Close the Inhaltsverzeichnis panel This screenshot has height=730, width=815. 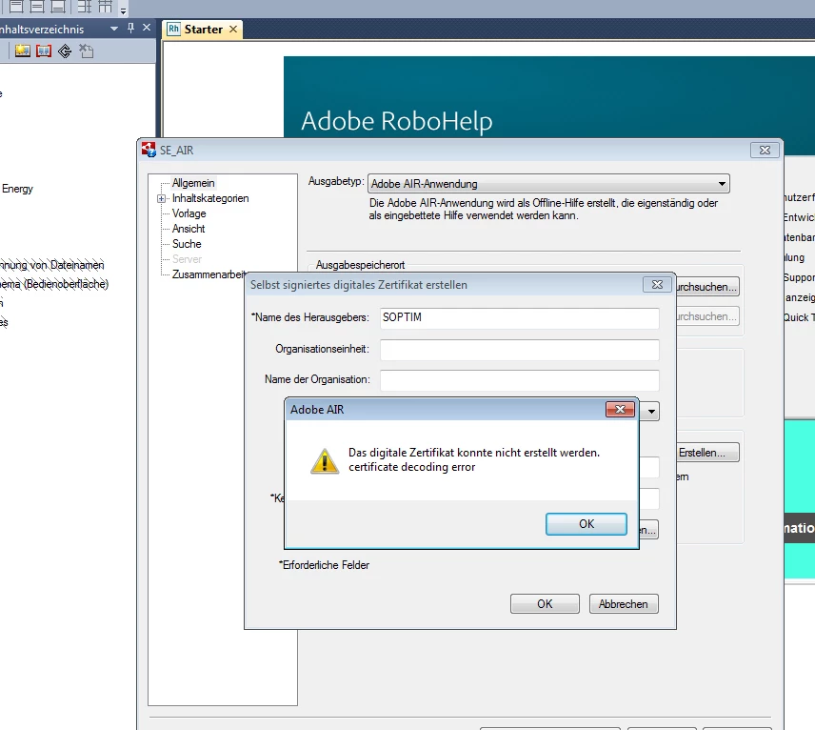pos(147,28)
